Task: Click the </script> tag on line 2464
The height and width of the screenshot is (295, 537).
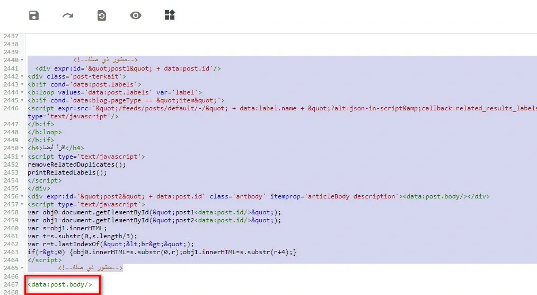Action: point(45,259)
